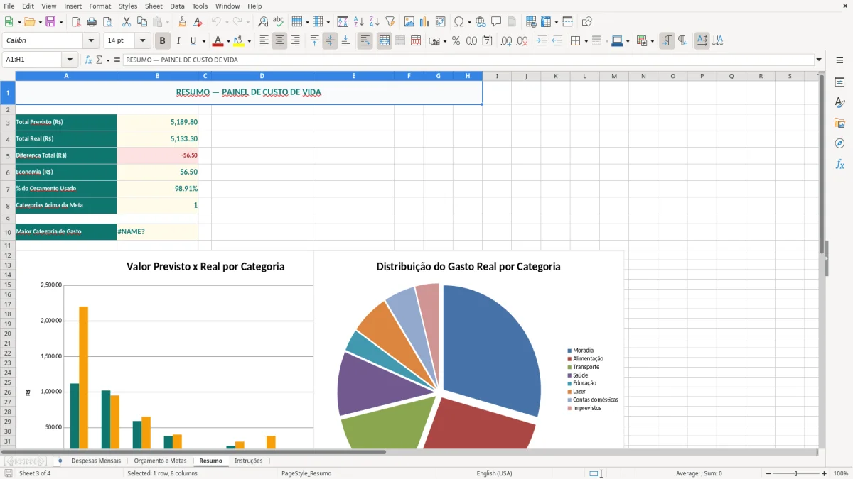Open Save options dropdown arrow
The image size is (853, 479).
(60, 22)
